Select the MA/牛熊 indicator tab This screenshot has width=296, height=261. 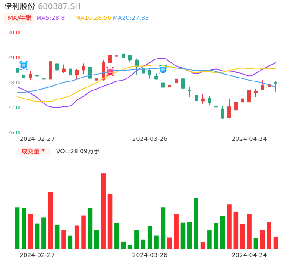[19, 18]
